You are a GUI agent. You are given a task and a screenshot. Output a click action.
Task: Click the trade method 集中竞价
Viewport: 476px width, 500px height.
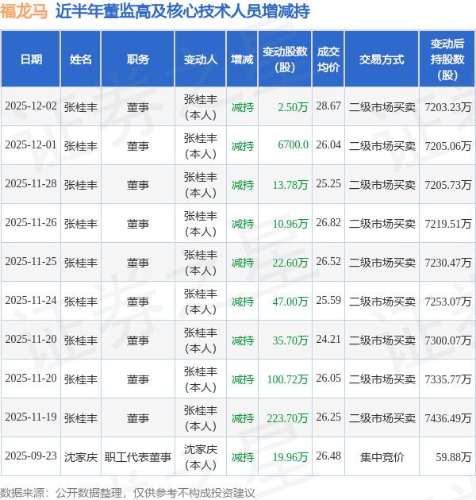coord(382,457)
